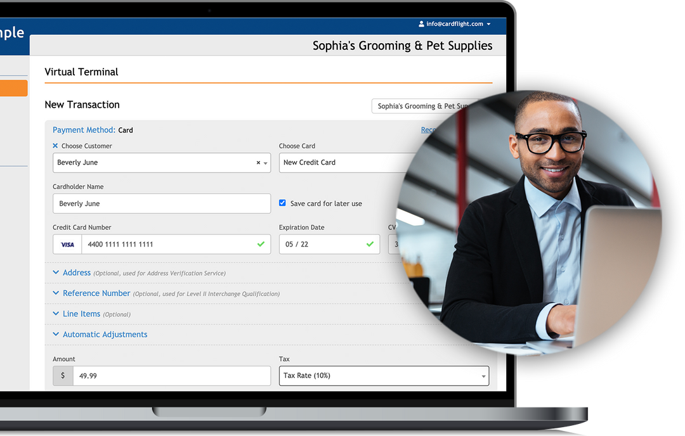Click the Payment Method link
This screenshot has width=685, height=436.
[x=84, y=130]
